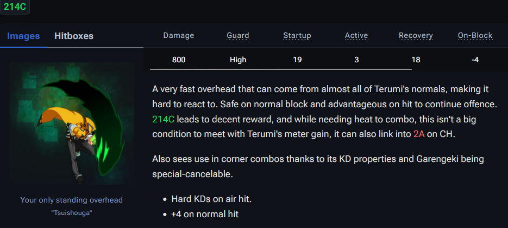This screenshot has width=508, height=228.
Task: Click the Startup column header
Action: coord(297,36)
